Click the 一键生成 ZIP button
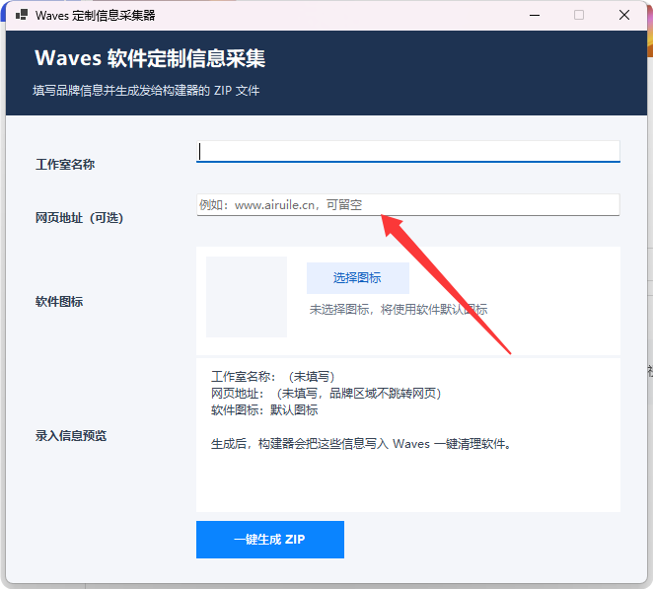 click(270, 540)
